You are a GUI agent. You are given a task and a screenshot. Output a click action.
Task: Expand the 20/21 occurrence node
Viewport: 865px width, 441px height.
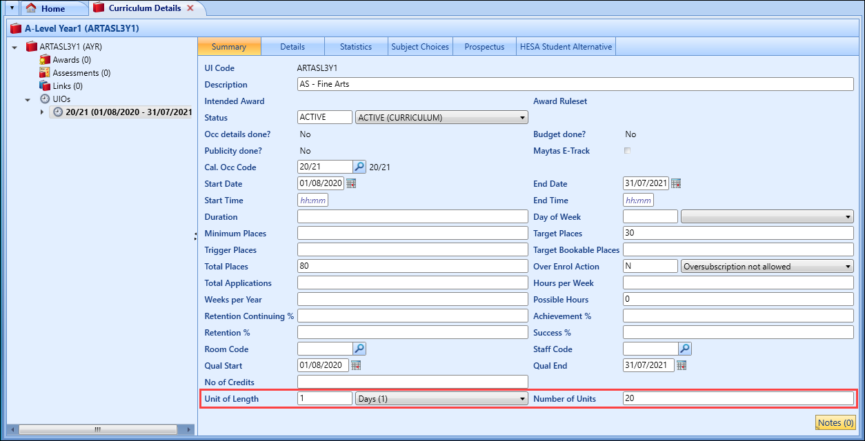coord(42,112)
